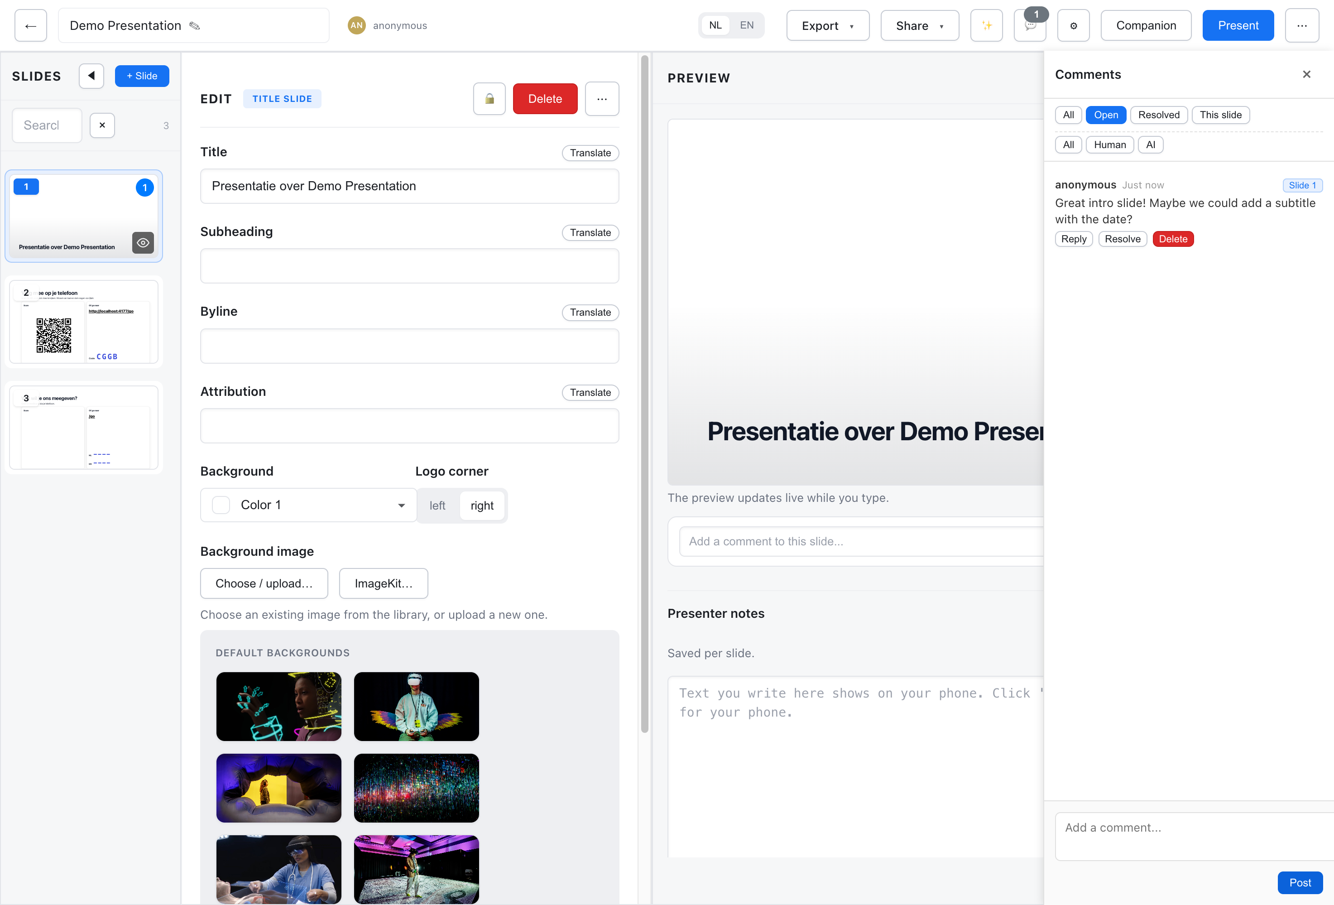Translate the Subheading field

[x=590, y=232]
